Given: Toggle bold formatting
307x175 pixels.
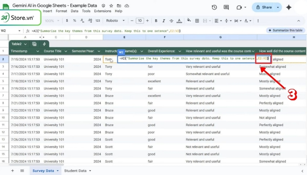Looking at the screenshot, I should point(156,21).
